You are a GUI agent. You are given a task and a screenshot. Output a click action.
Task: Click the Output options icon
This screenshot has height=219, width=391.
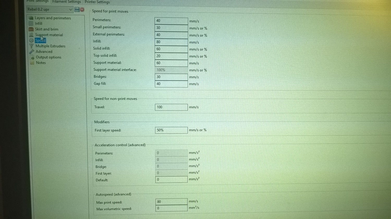(x=32, y=57)
